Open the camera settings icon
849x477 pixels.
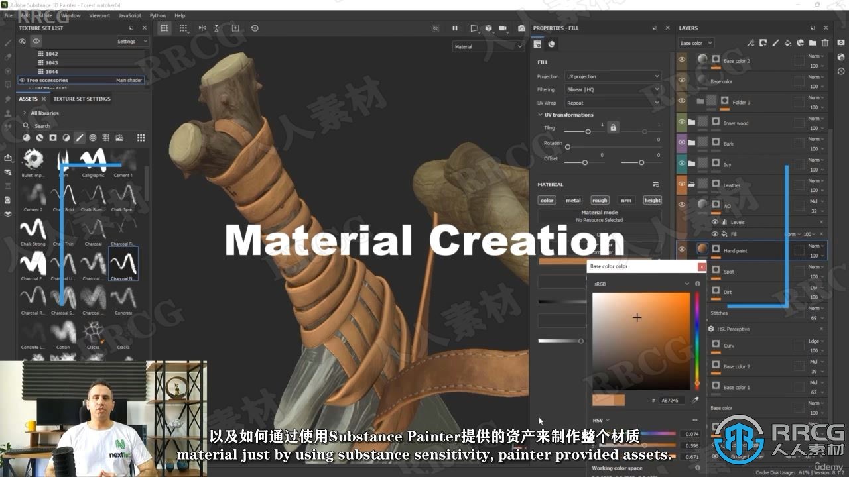[x=504, y=28]
